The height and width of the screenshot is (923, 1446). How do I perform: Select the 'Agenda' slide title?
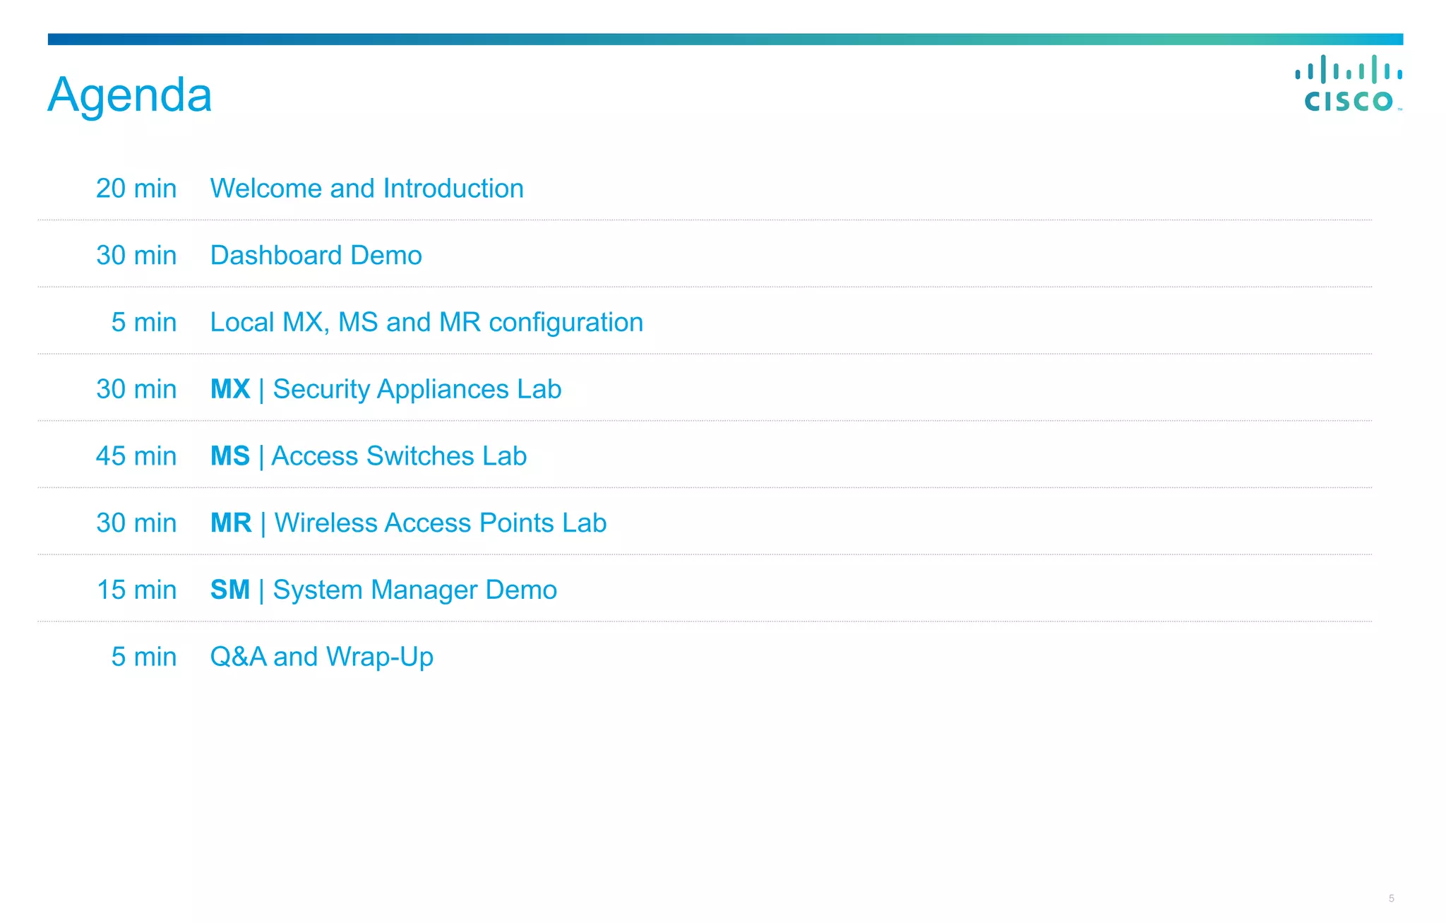[130, 95]
